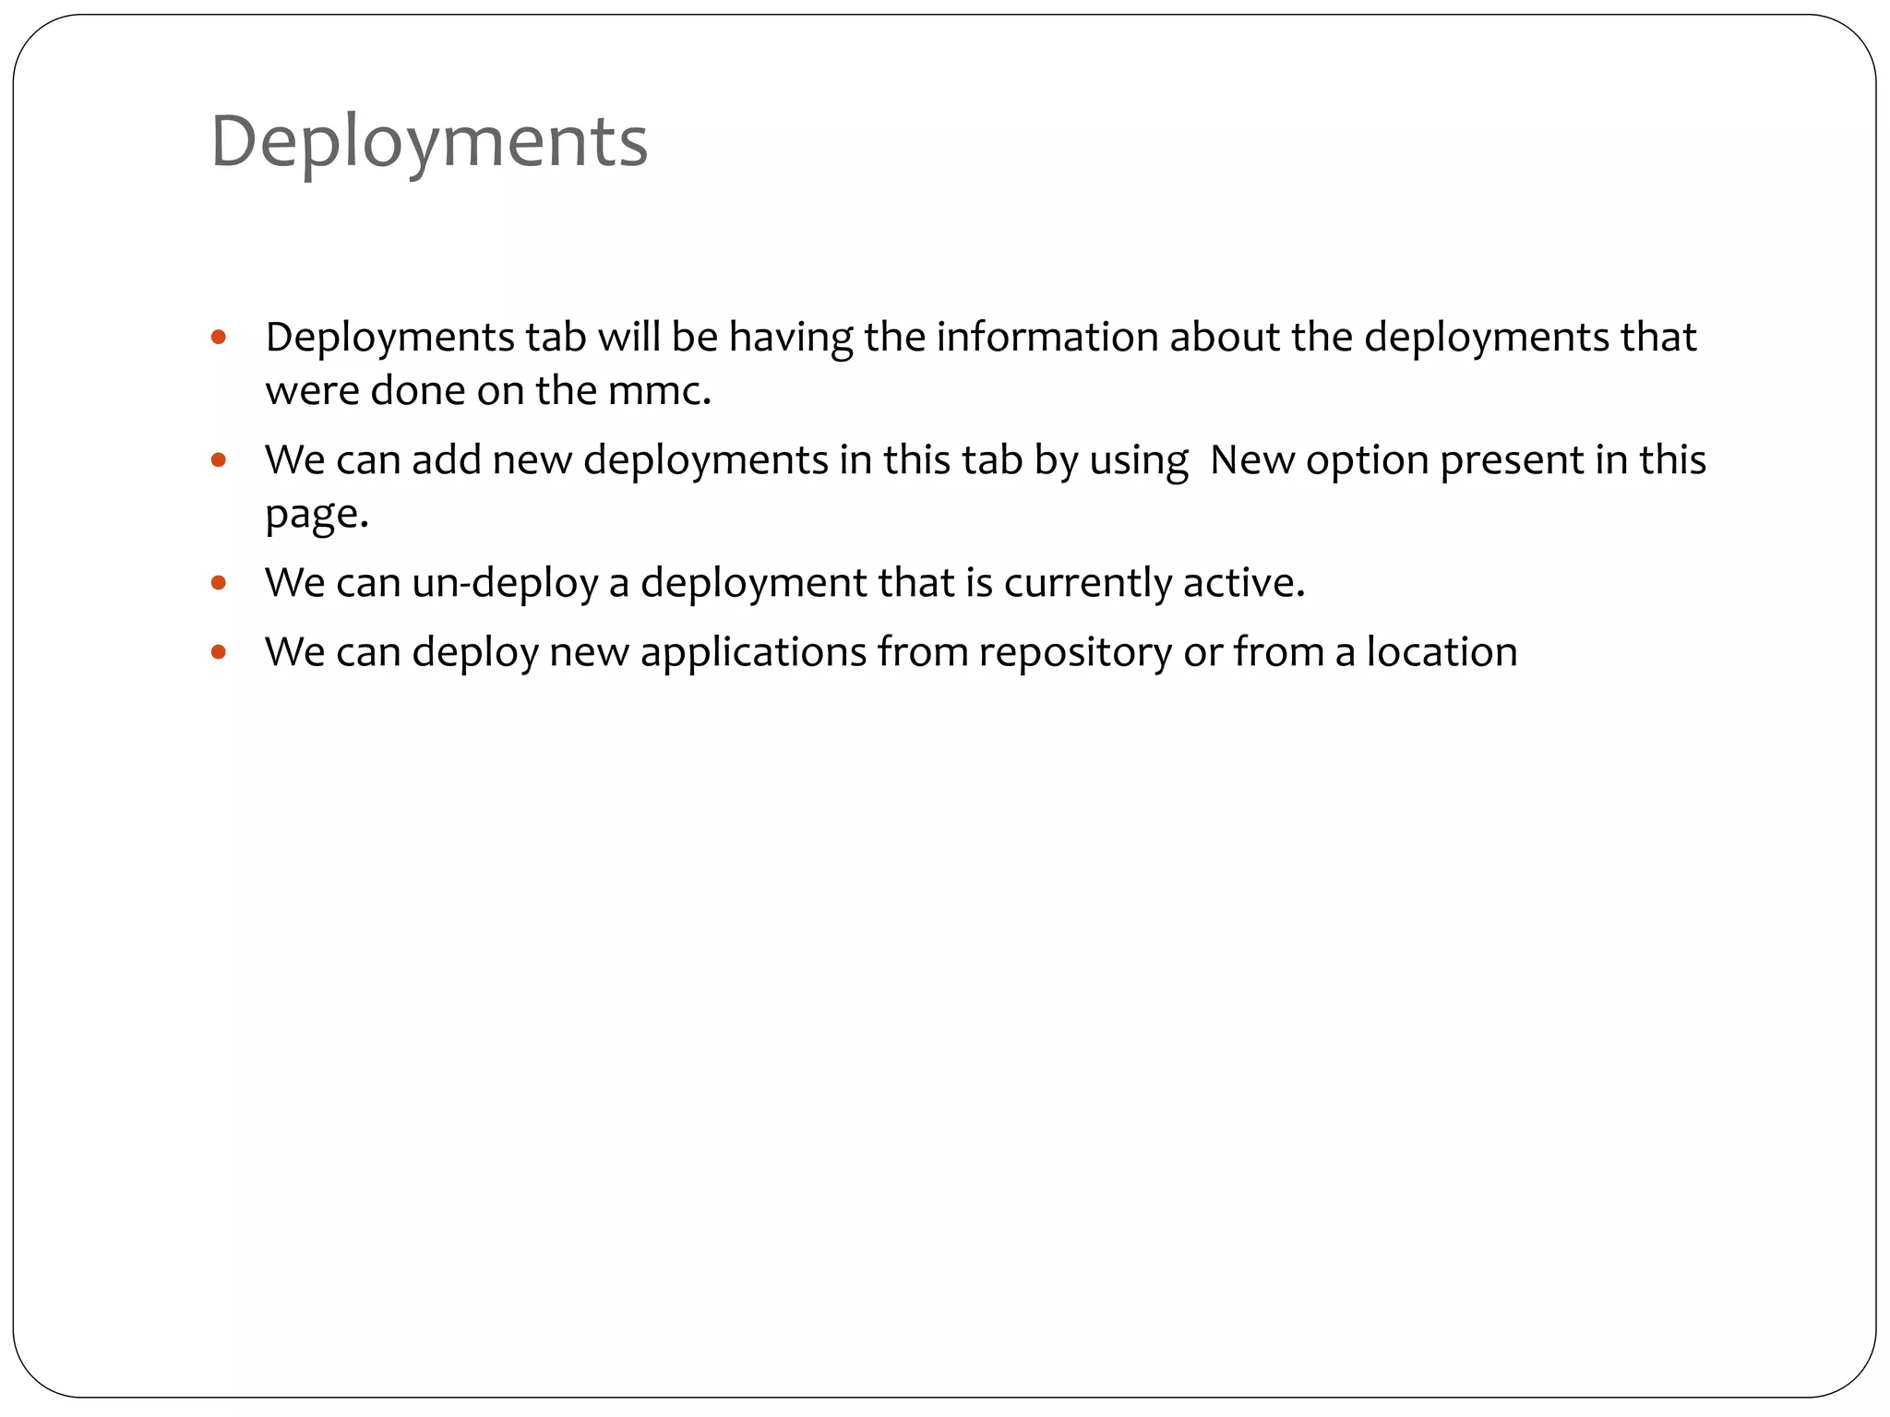Click the bullet 'We can deploy new applications'
This screenshot has width=1890, height=1417.
(891, 652)
